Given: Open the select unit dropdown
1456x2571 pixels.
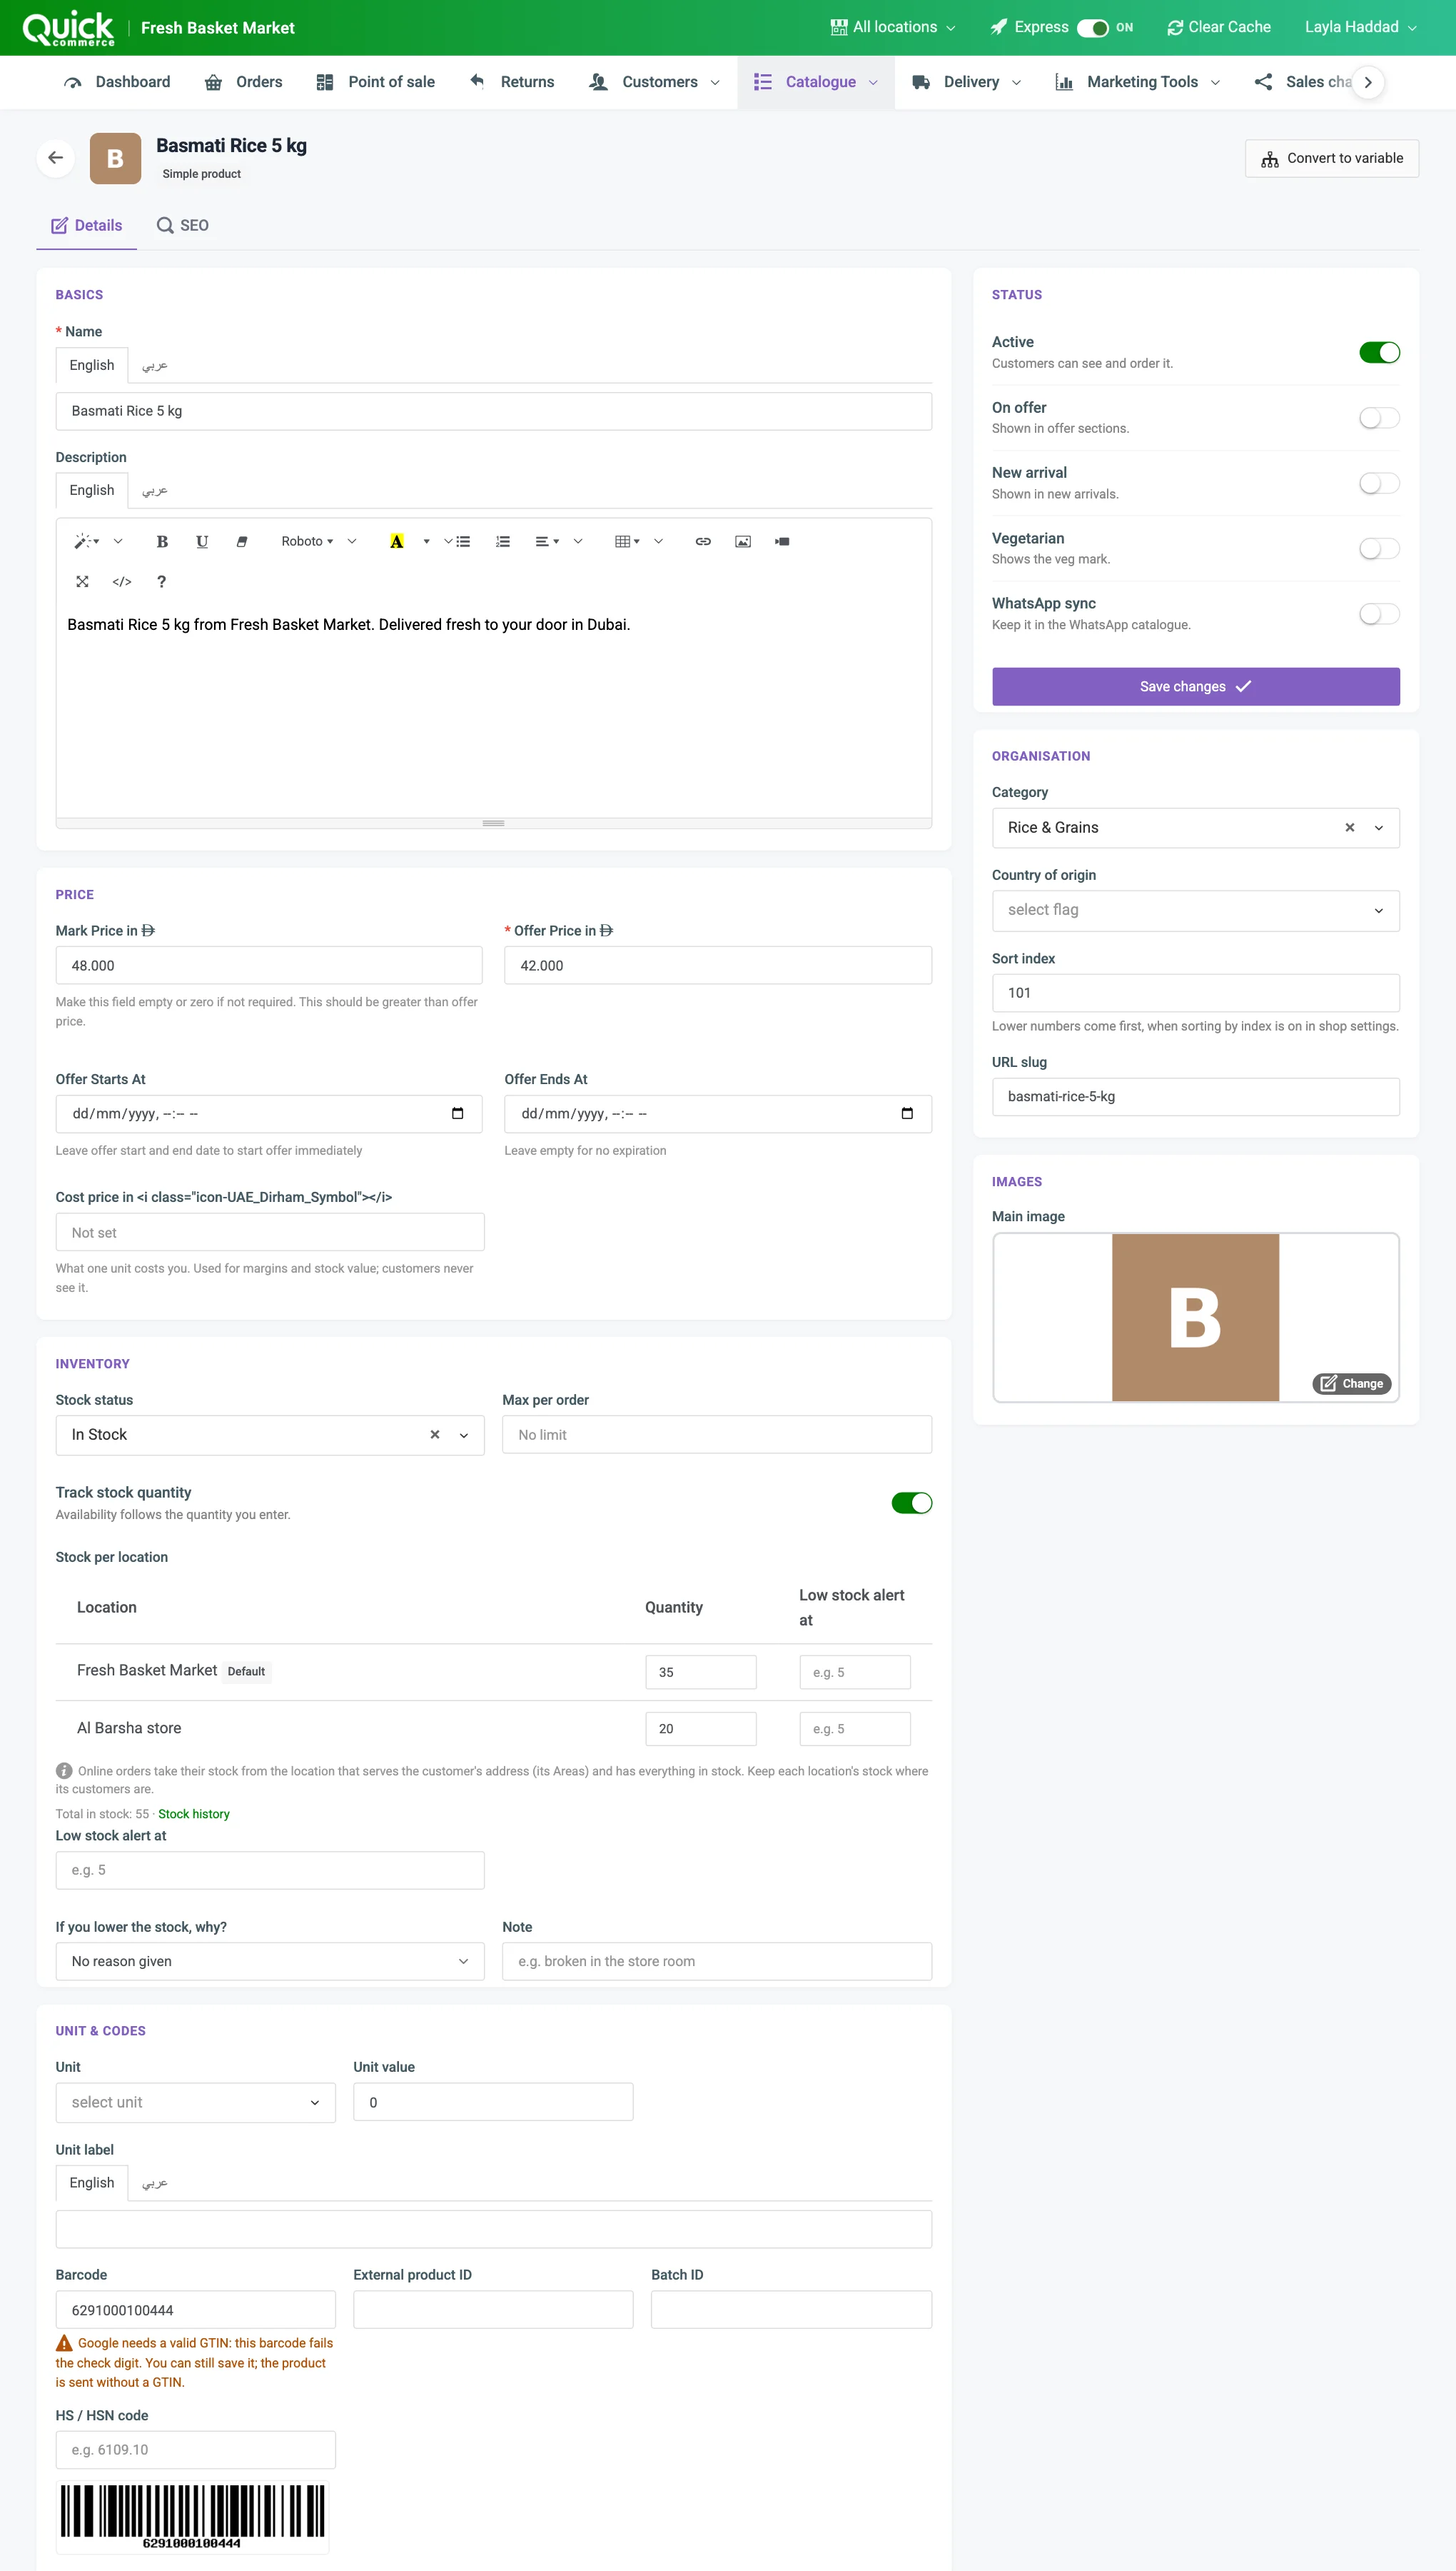Looking at the screenshot, I should pyautogui.click(x=195, y=2102).
